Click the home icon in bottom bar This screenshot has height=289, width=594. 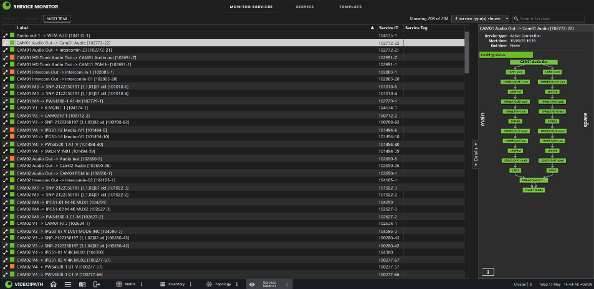[x=54, y=284]
